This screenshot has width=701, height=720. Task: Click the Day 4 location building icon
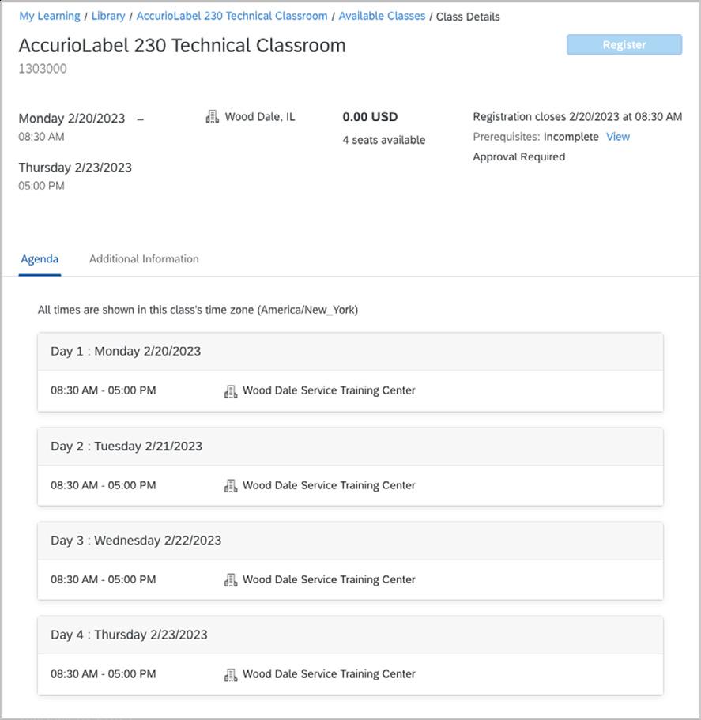pyautogui.click(x=231, y=675)
